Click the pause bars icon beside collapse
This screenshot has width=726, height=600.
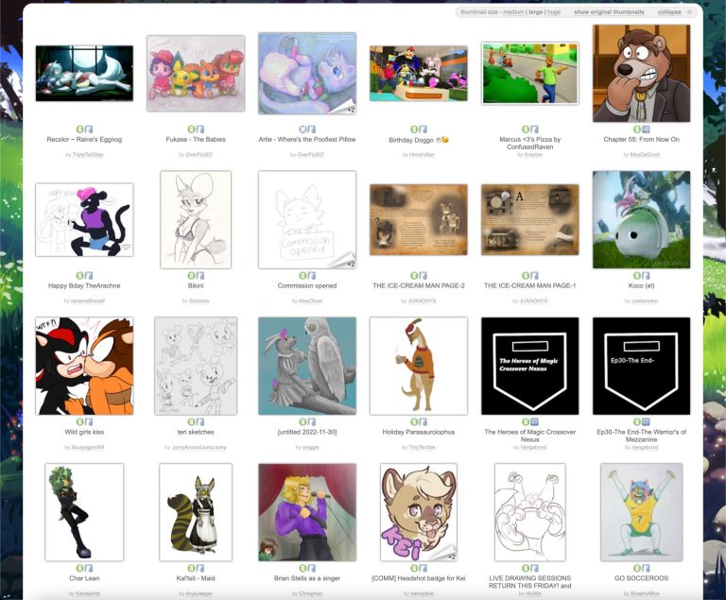click(689, 12)
